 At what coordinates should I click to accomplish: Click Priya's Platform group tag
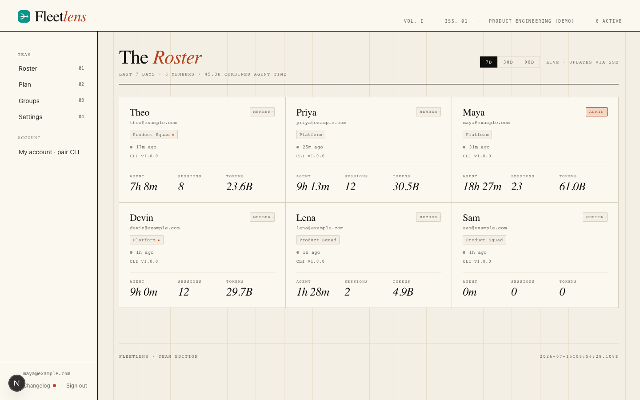coord(311,135)
